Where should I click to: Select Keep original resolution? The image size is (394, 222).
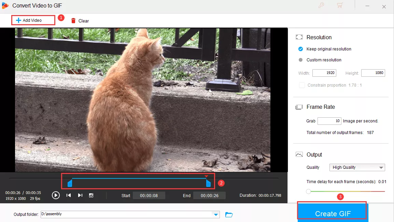pyautogui.click(x=300, y=49)
